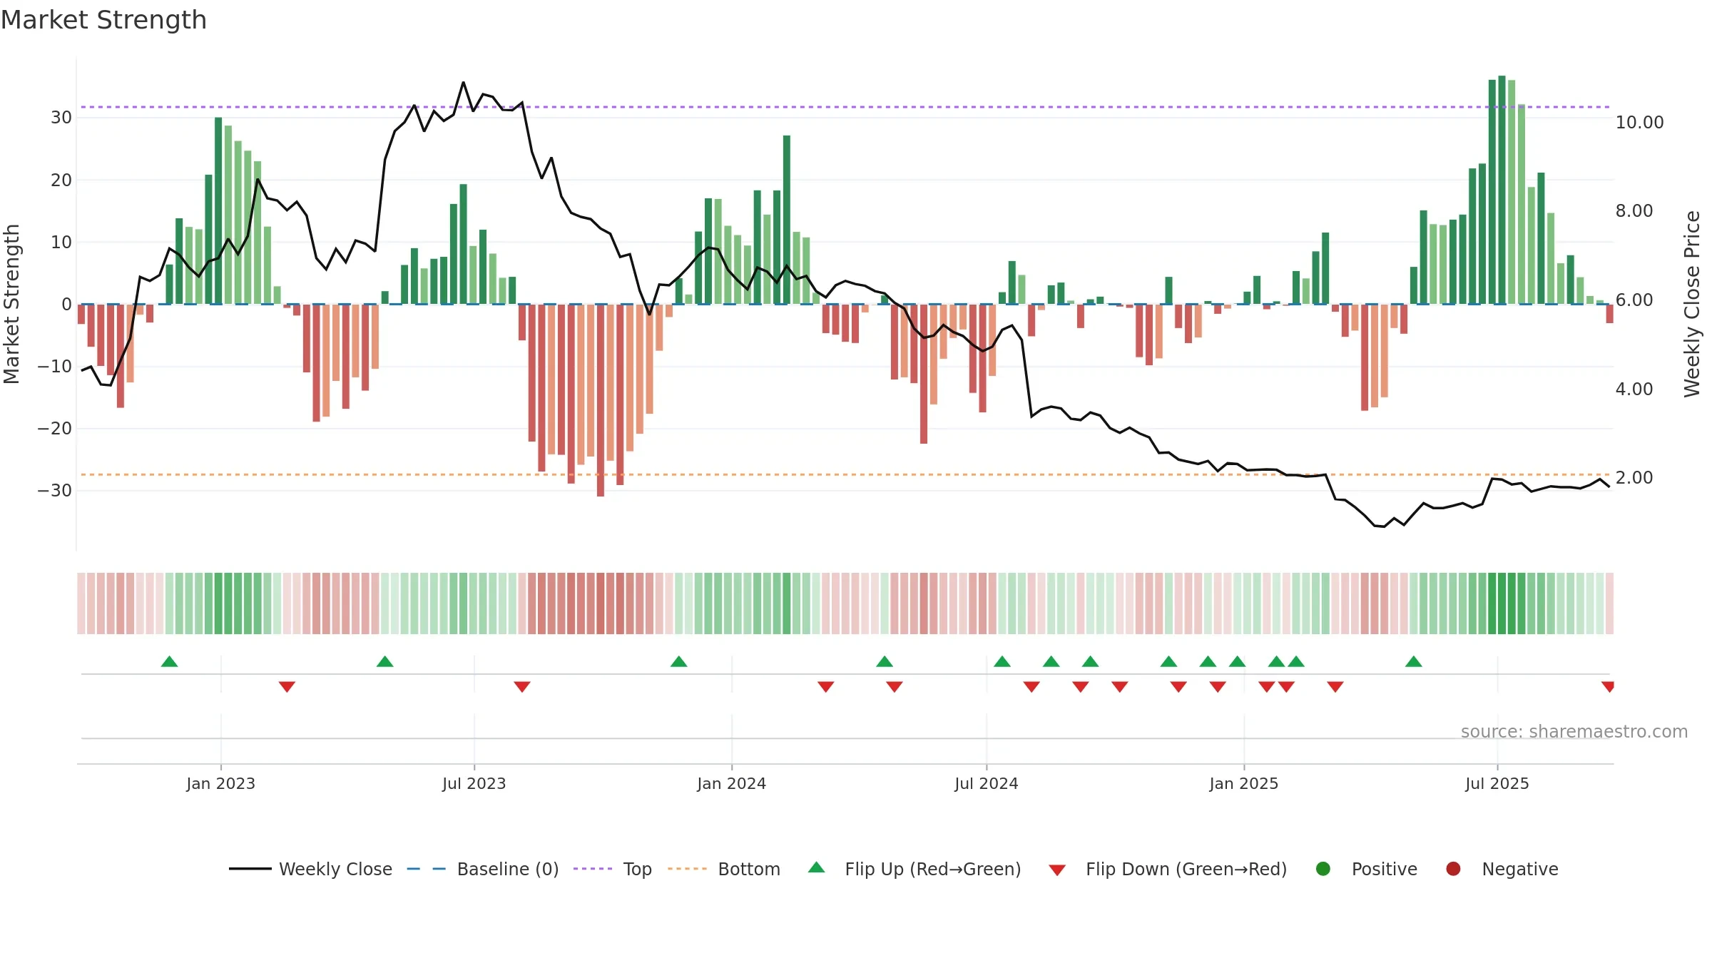Click the Top legend label
The image size is (1712, 963).
pos(638,869)
